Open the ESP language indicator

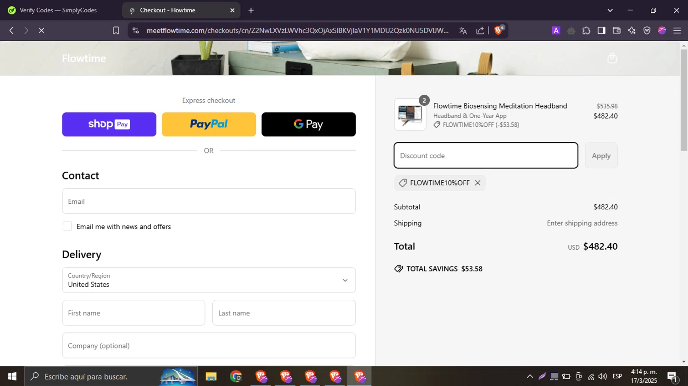pyautogui.click(x=617, y=376)
